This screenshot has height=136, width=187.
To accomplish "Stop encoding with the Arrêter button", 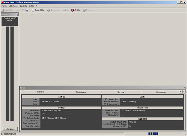I will click(76, 10).
